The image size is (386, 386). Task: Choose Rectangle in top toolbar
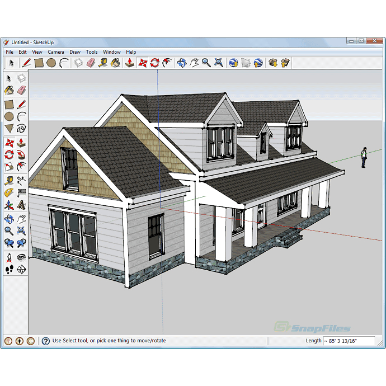pyautogui.click(x=39, y=63)
